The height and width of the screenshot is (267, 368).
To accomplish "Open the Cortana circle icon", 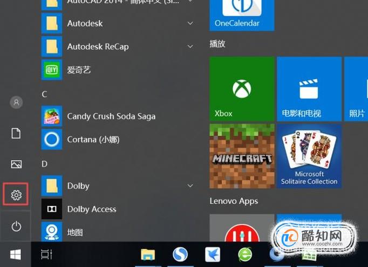I will [52, 139].
